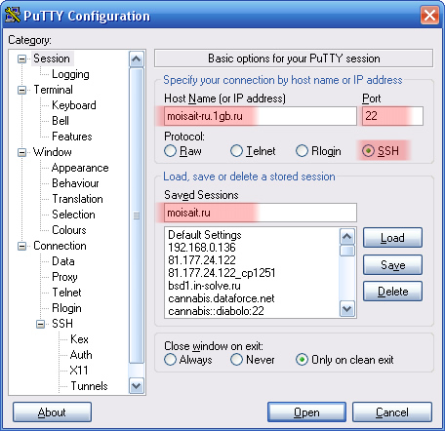The image size is (445, 431).
Task: Select the Raw protocol radio button
Action: click(170, 151)
